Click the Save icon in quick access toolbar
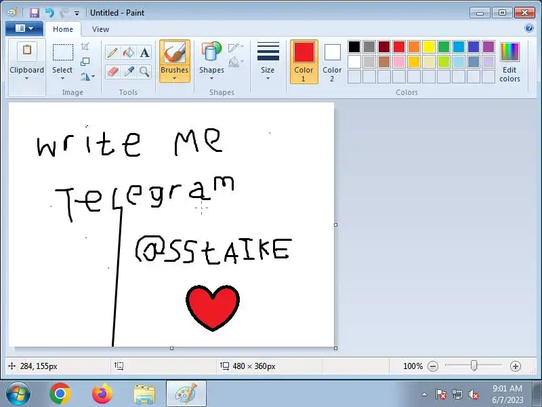The image size is (542, 407). (x=35, y=13)
